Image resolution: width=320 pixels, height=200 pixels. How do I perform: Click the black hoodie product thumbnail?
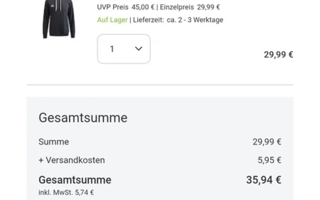coord(59,20)
